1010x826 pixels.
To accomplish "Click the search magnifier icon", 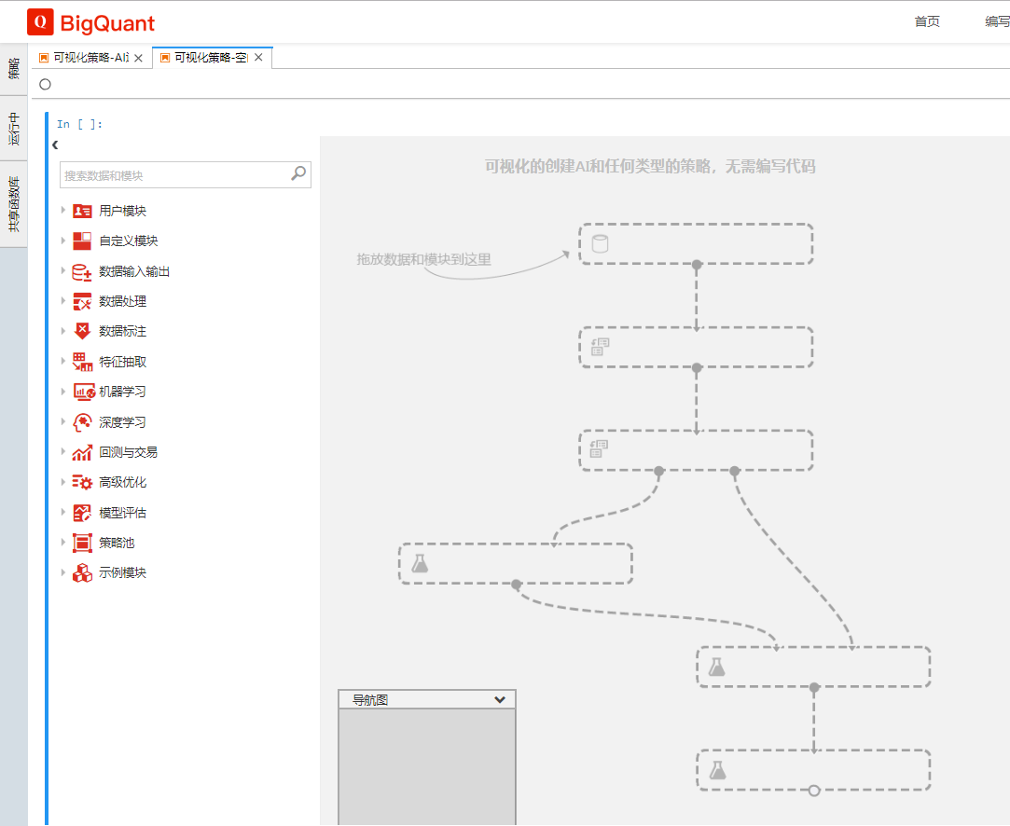I will coord(298,173).
